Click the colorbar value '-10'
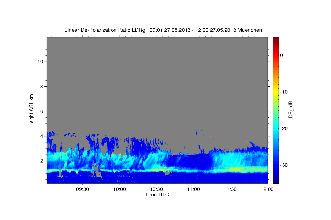This screenshot has width=331, height=220. coord(284,92)
